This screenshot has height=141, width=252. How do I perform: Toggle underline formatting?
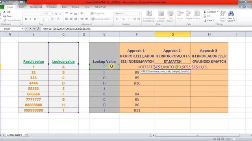[x=35, y=19]
